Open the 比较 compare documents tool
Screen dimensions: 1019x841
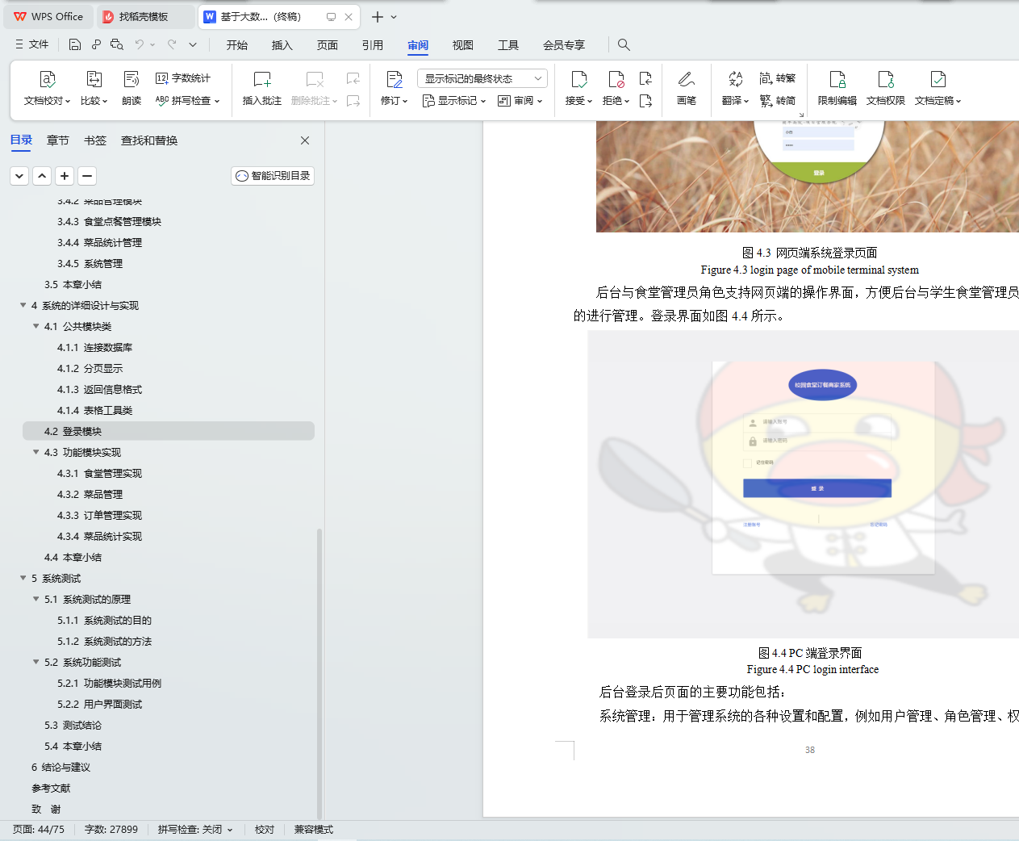click(x=94, y=88)
